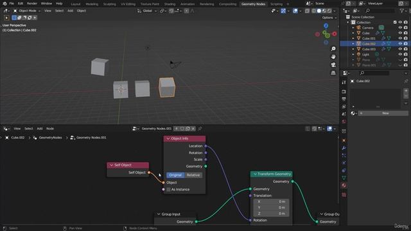
Task: Click fake user shield icon for Geometry Nodes.001
Action: click(182, 128)
